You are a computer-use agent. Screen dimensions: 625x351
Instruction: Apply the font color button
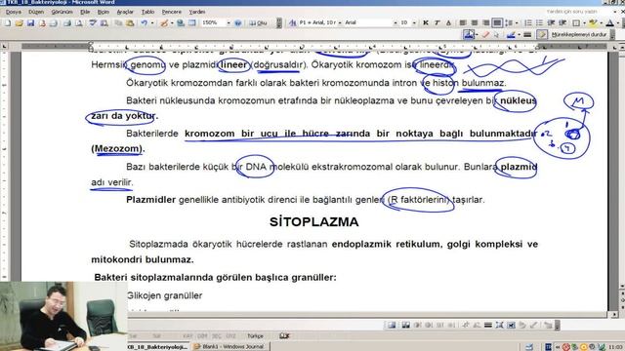pyautogui.click(x=609, y=23)
